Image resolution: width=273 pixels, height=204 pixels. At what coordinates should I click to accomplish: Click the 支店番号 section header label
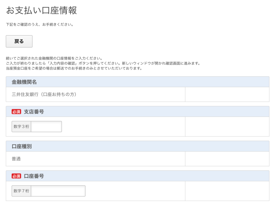pos(34,112)
